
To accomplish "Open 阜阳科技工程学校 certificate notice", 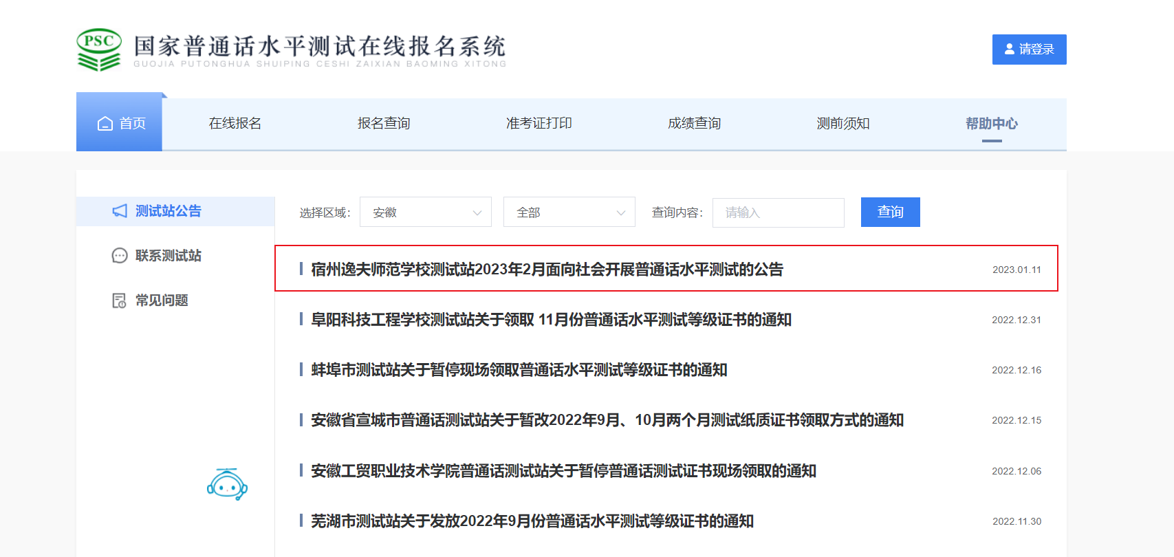I will [x=552, y=320].
